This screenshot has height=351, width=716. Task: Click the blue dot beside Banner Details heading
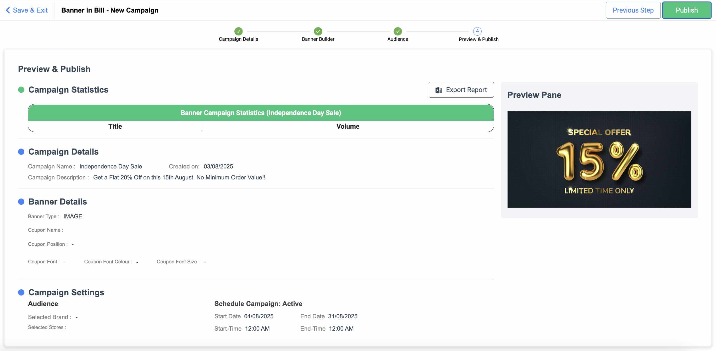pyautogui.click(x=21, y=201)
